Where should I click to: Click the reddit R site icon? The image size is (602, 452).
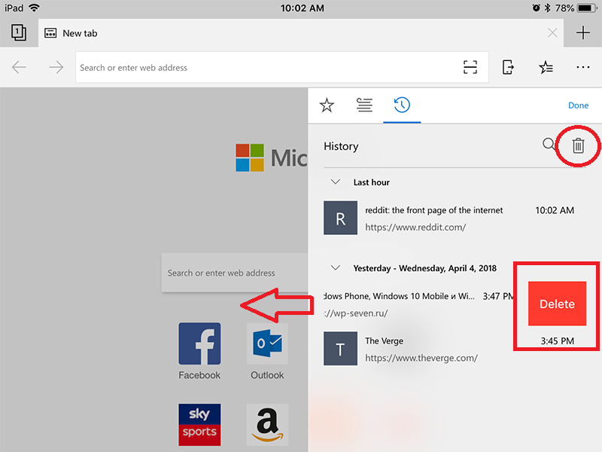click(x=341, y=218)
